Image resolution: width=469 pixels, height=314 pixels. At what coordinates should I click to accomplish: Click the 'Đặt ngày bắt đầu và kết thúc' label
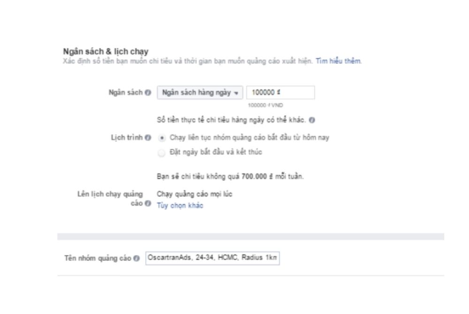coord(216,152)
